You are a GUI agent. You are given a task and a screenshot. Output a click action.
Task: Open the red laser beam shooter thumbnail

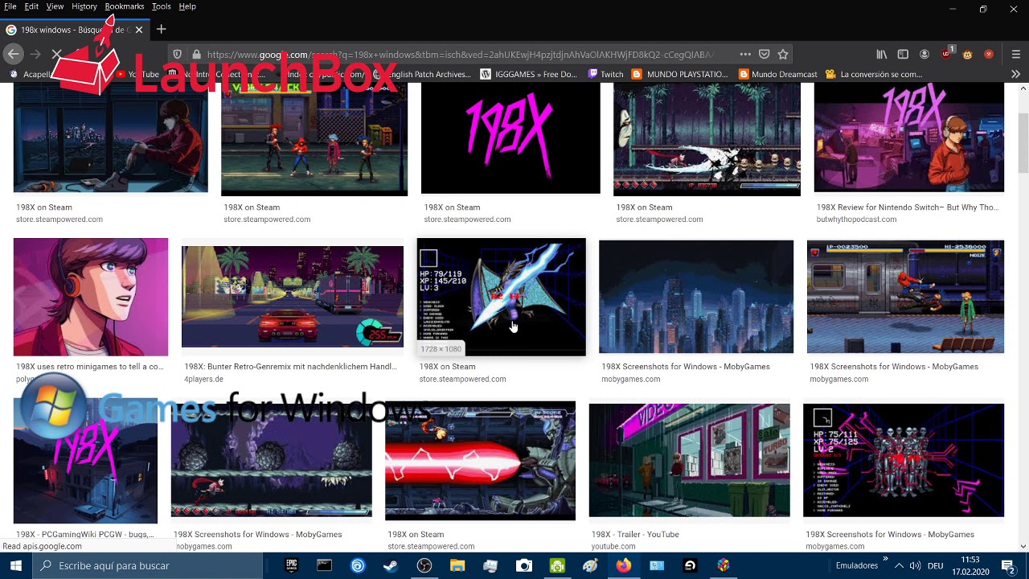[480, 461]
